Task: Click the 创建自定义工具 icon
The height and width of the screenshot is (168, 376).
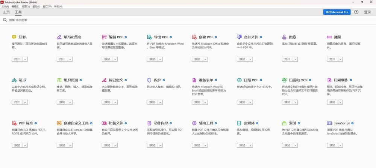Action: click(x=59, y=123)
